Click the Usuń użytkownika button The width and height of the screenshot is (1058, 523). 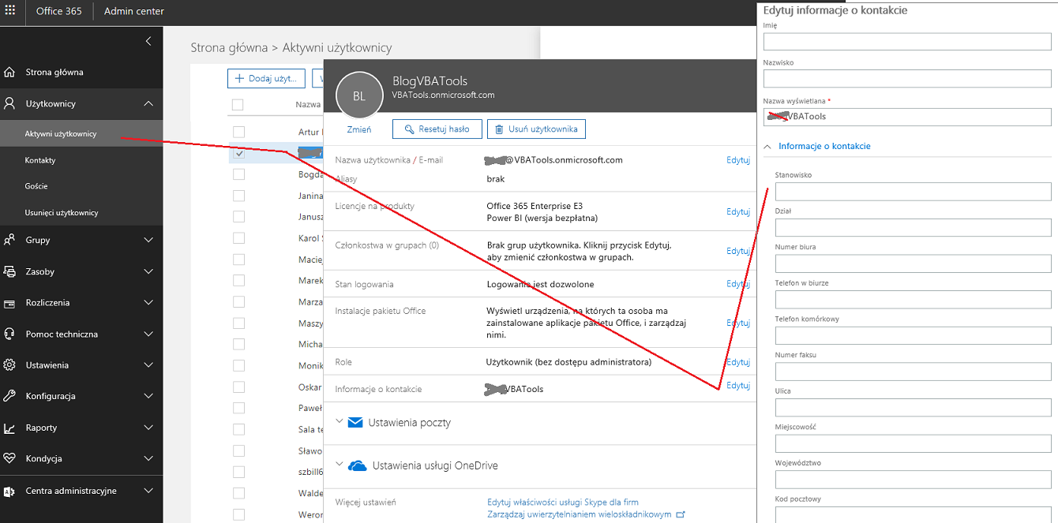point(537,129)
